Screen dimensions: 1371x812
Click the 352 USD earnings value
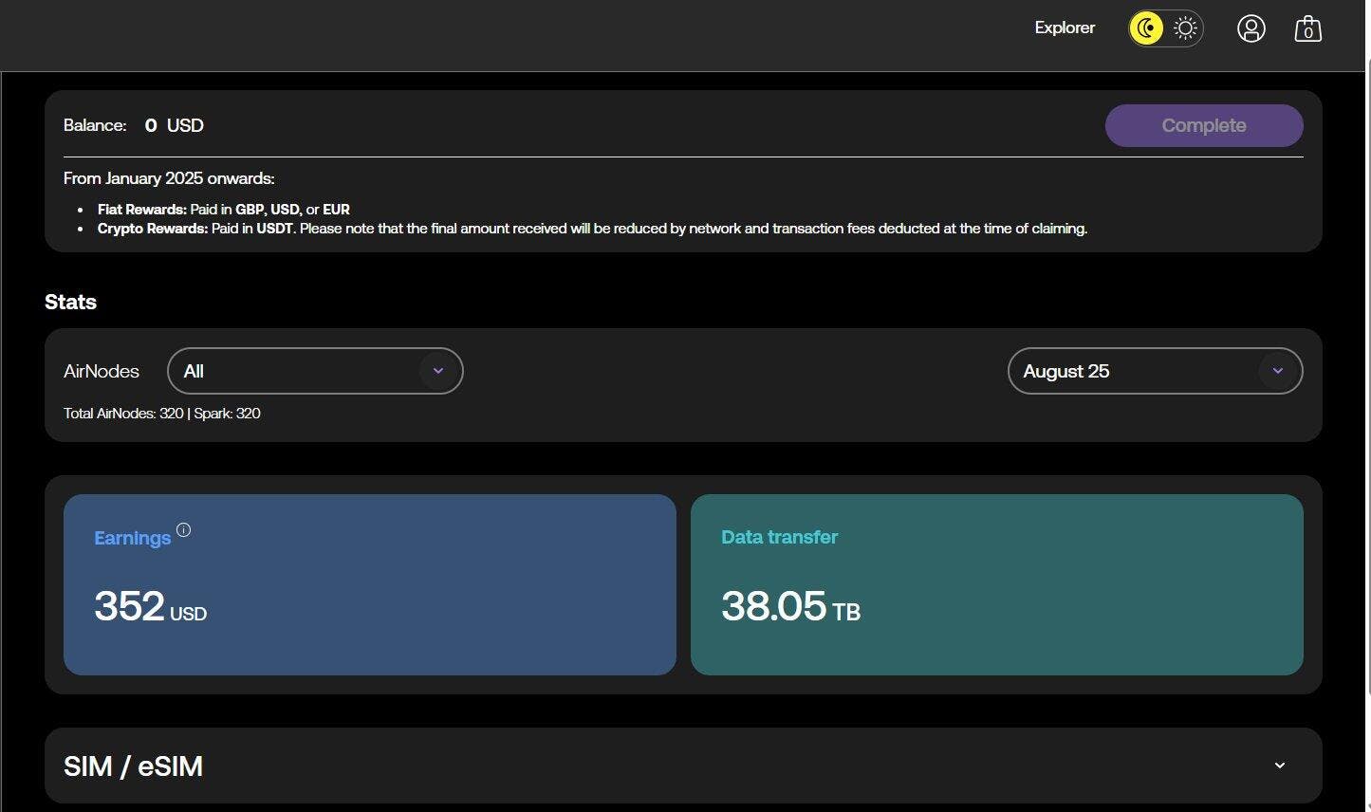click(x=150, y=607)
